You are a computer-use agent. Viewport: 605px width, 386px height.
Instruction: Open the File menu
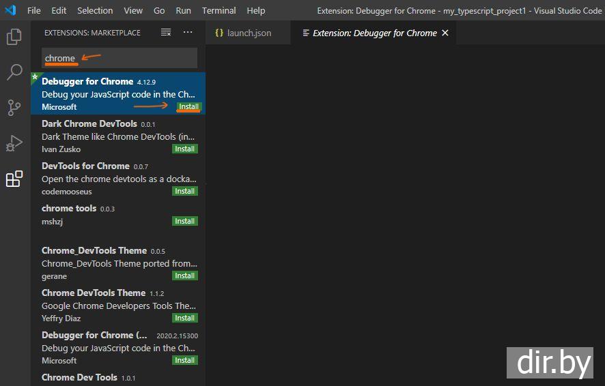pyautogui.click(x=33, y=10)
